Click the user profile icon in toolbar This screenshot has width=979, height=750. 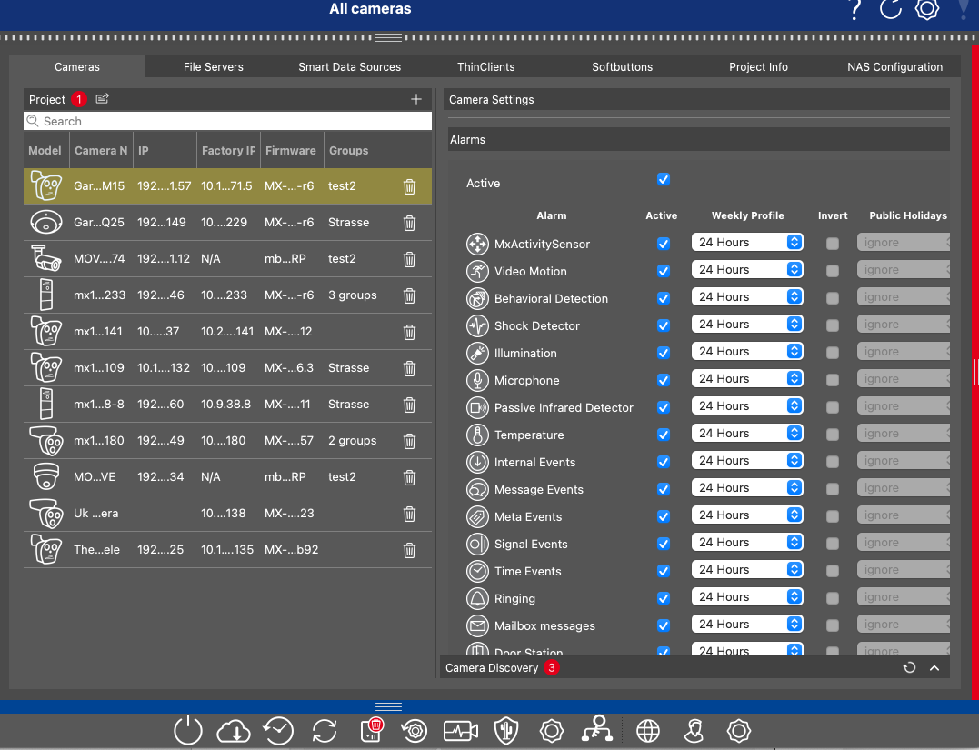click(x=694, y=731)
